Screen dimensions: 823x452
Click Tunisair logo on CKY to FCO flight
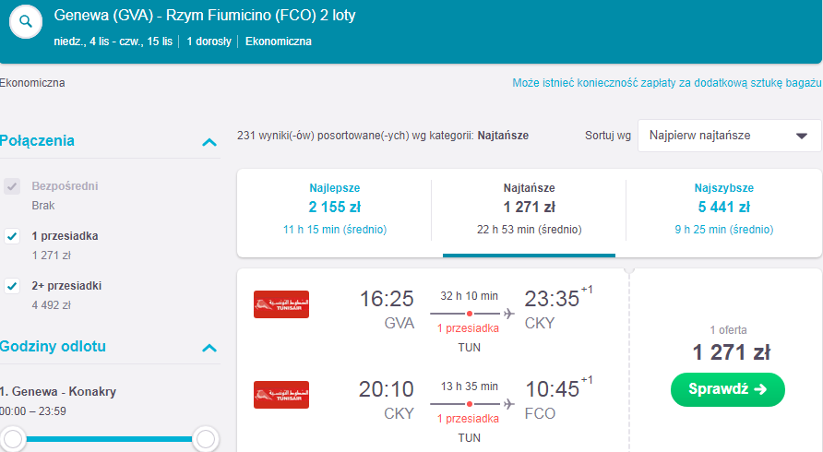click(281, 394)
